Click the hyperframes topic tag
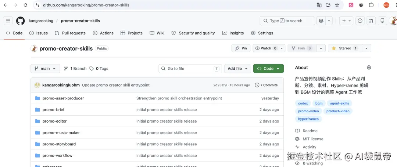This screenshot has height=167, width=397. (x=308, y=119)
